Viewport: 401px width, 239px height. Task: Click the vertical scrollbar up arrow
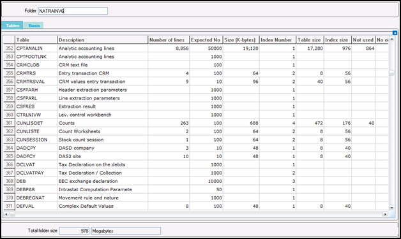pyautogui.click(x=391, y=40)
